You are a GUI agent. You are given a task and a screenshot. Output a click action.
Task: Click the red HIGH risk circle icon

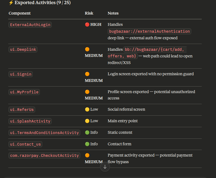(87, 24)
